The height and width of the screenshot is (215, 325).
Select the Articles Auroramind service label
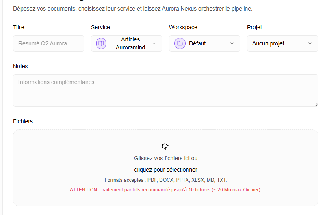[x=130, y=43]
